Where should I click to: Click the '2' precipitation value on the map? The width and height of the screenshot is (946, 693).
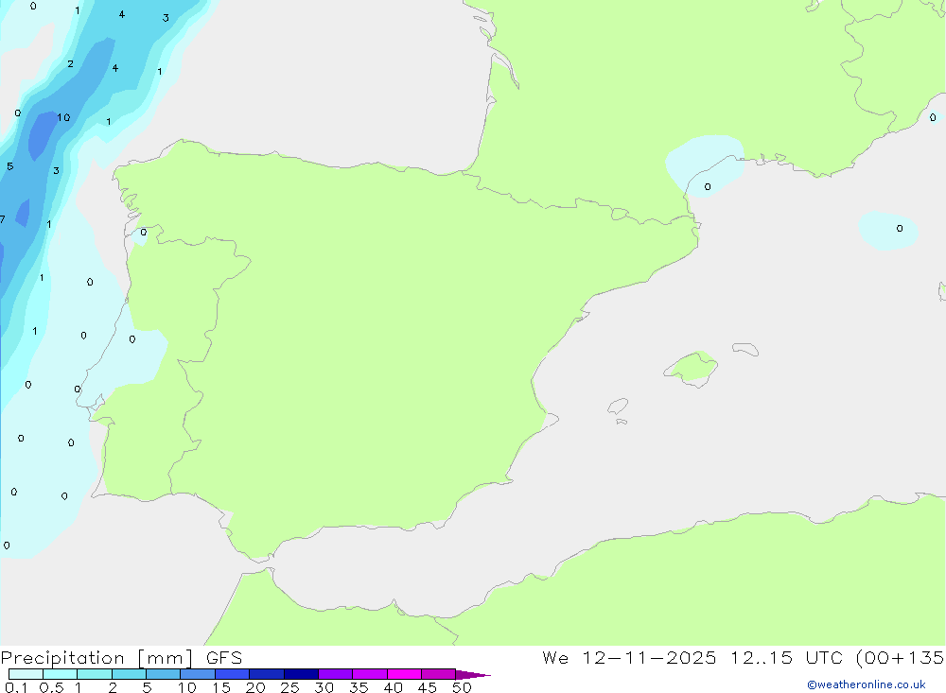click(71, 64)
